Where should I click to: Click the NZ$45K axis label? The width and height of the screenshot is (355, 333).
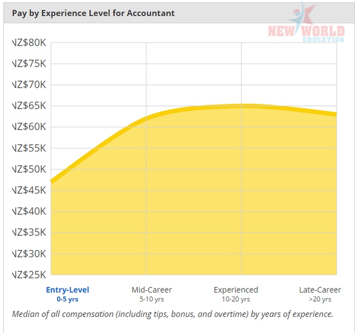29,190
